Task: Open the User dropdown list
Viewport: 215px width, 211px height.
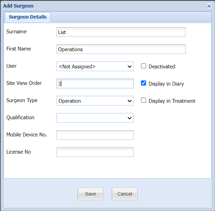Action: [95, 66]
